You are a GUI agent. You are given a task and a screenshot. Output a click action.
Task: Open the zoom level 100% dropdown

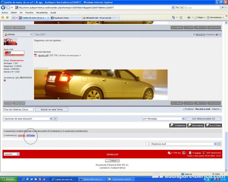(x=223, y=174)
